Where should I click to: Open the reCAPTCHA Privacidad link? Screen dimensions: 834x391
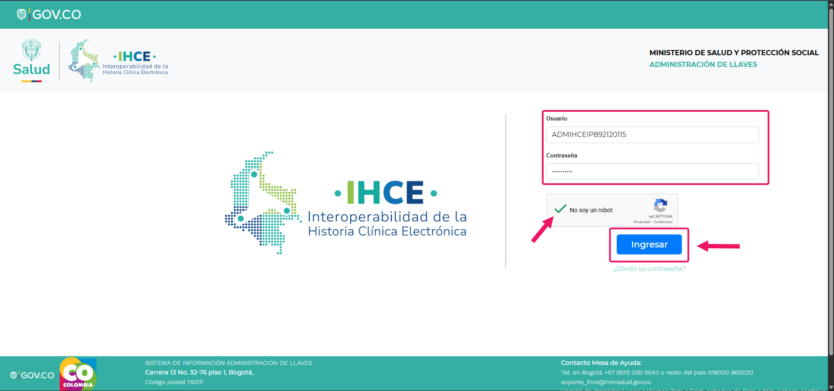tap(642, 222)
